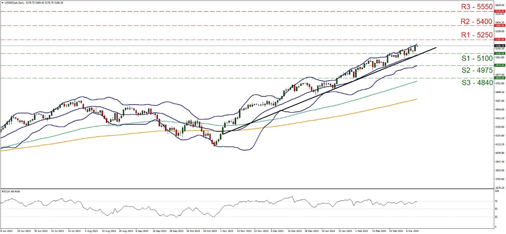
Task: Click the US500Cash,Daily chart title
Action: 13,2
